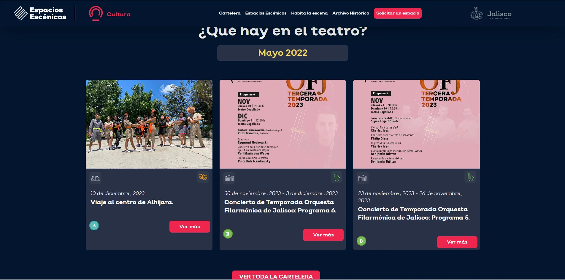
Task: Click the B rating badge on Programa 5 card
Action: [x=361, y=241]
